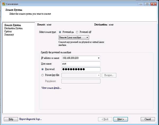Select the Powered on radio button
Viewport: 159px width, 125px height.
click(x=60, y=32)
